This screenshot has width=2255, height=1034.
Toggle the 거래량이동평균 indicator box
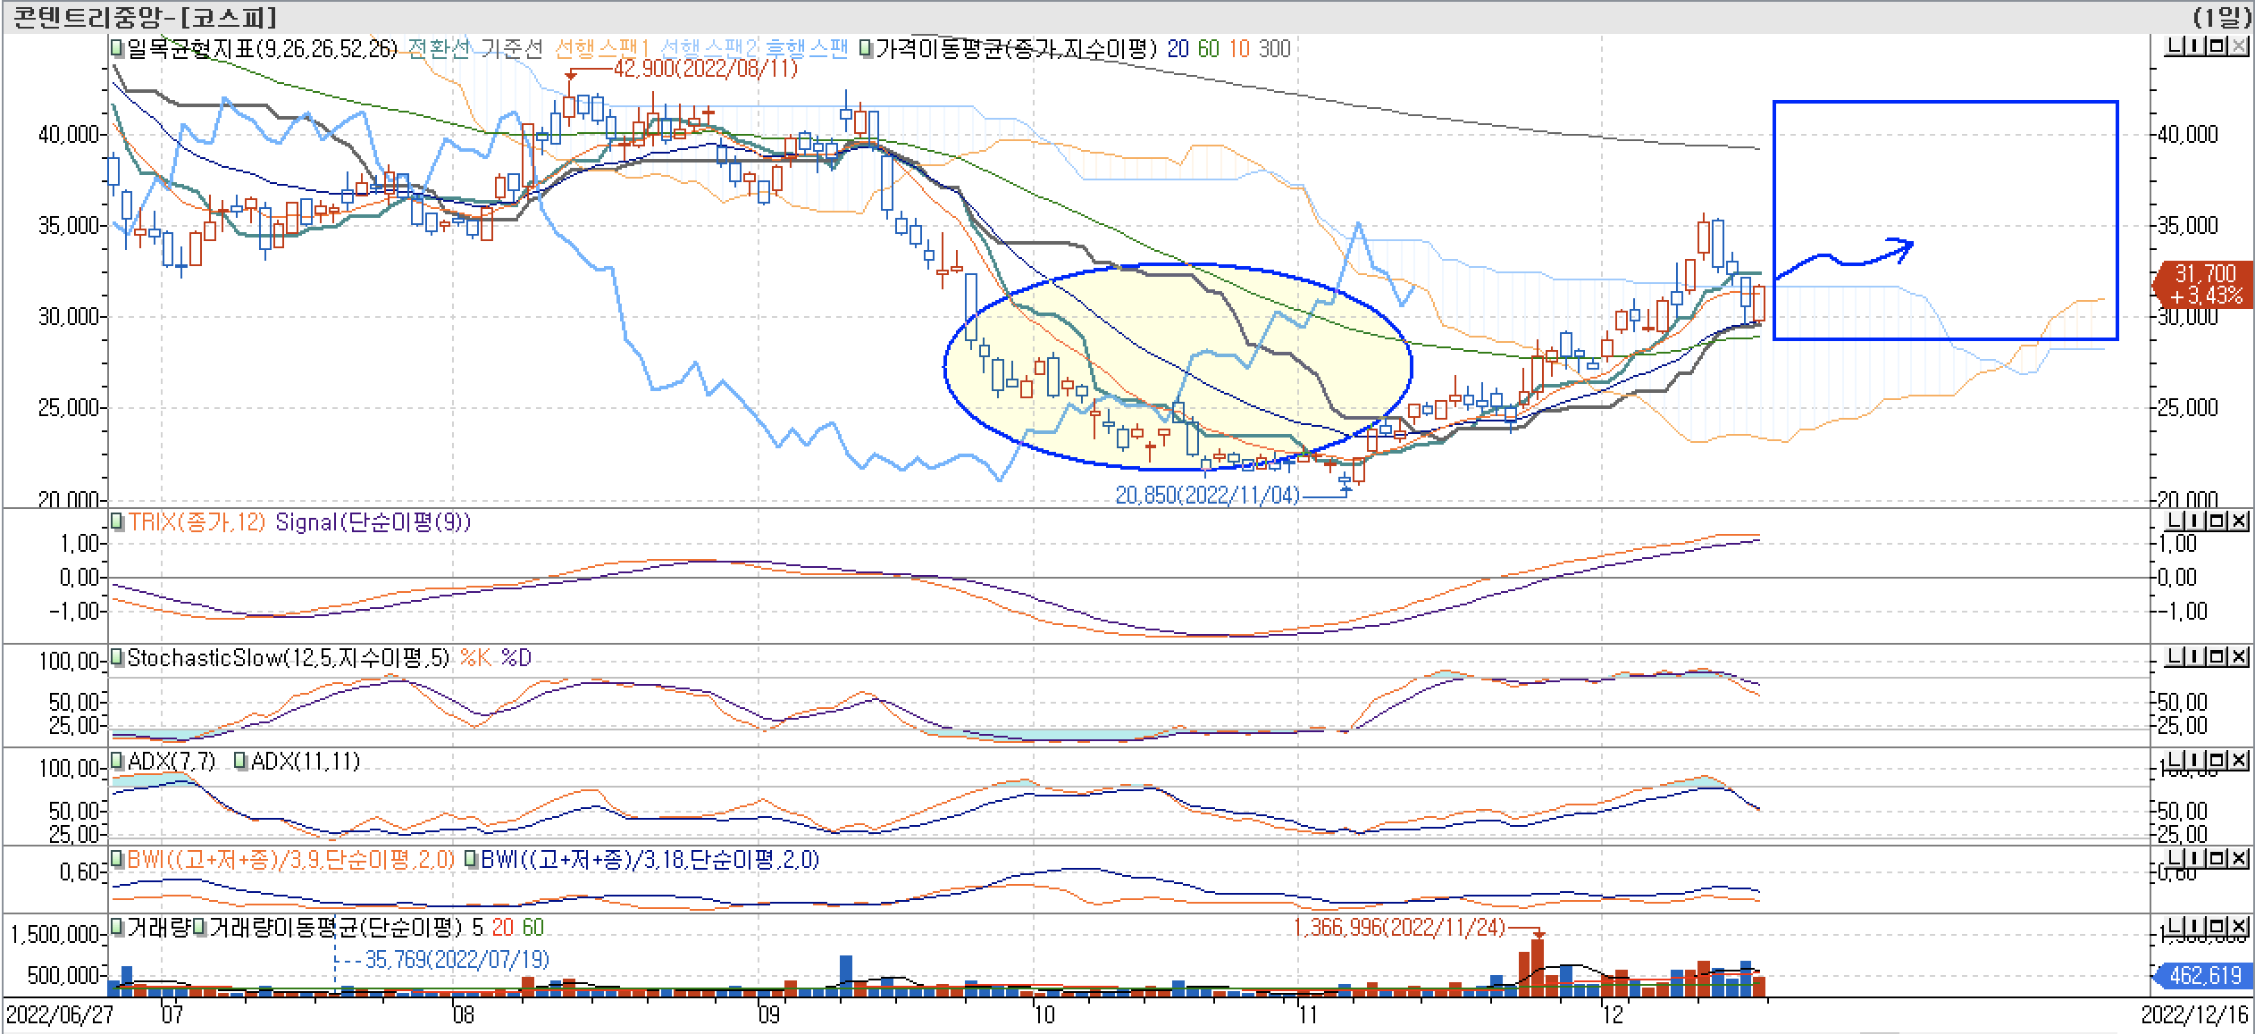coord(198,928)
